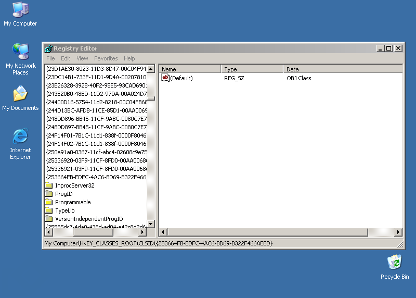Viewport: 416px width, 298px height.
Task: Select the Programmable folder icon
Action: pyautogui.click(x=48, y=202)
